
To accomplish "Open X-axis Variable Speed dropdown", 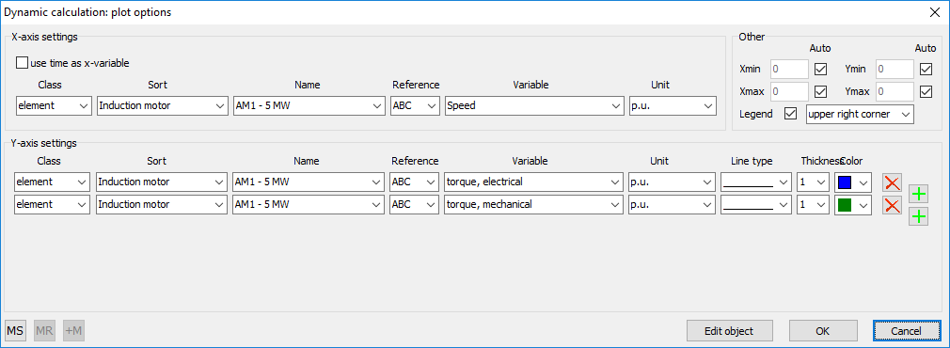I will pos(533,105).
